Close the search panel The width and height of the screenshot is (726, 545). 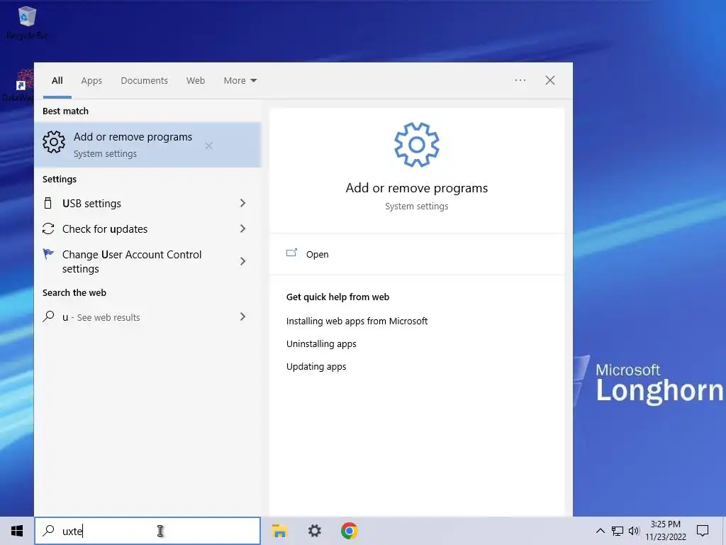[550, 80]
